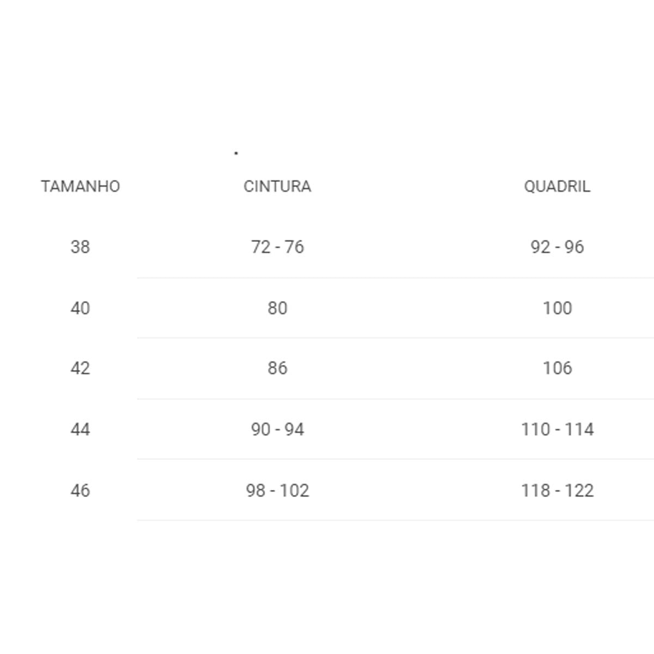Screen dimensions: 654x654
Task: Select size 38 in the TAMANHO column
Action: pyautogui.click(x=80, y=247)
